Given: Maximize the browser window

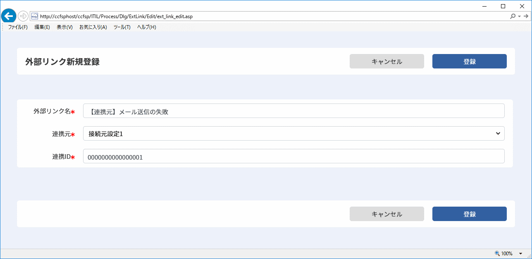Looking at the screenshot, I should tap(503, 6).
